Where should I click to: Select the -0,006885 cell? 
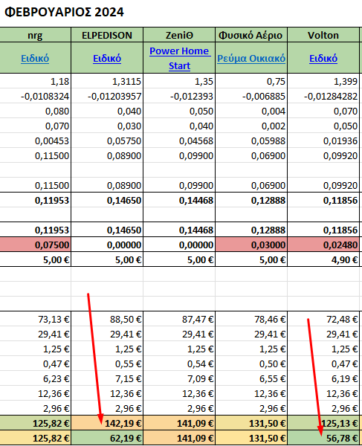[x=251, y=96]
